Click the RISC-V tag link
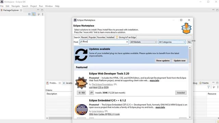This screenshot has height=123, width=219. pos(111,114)
